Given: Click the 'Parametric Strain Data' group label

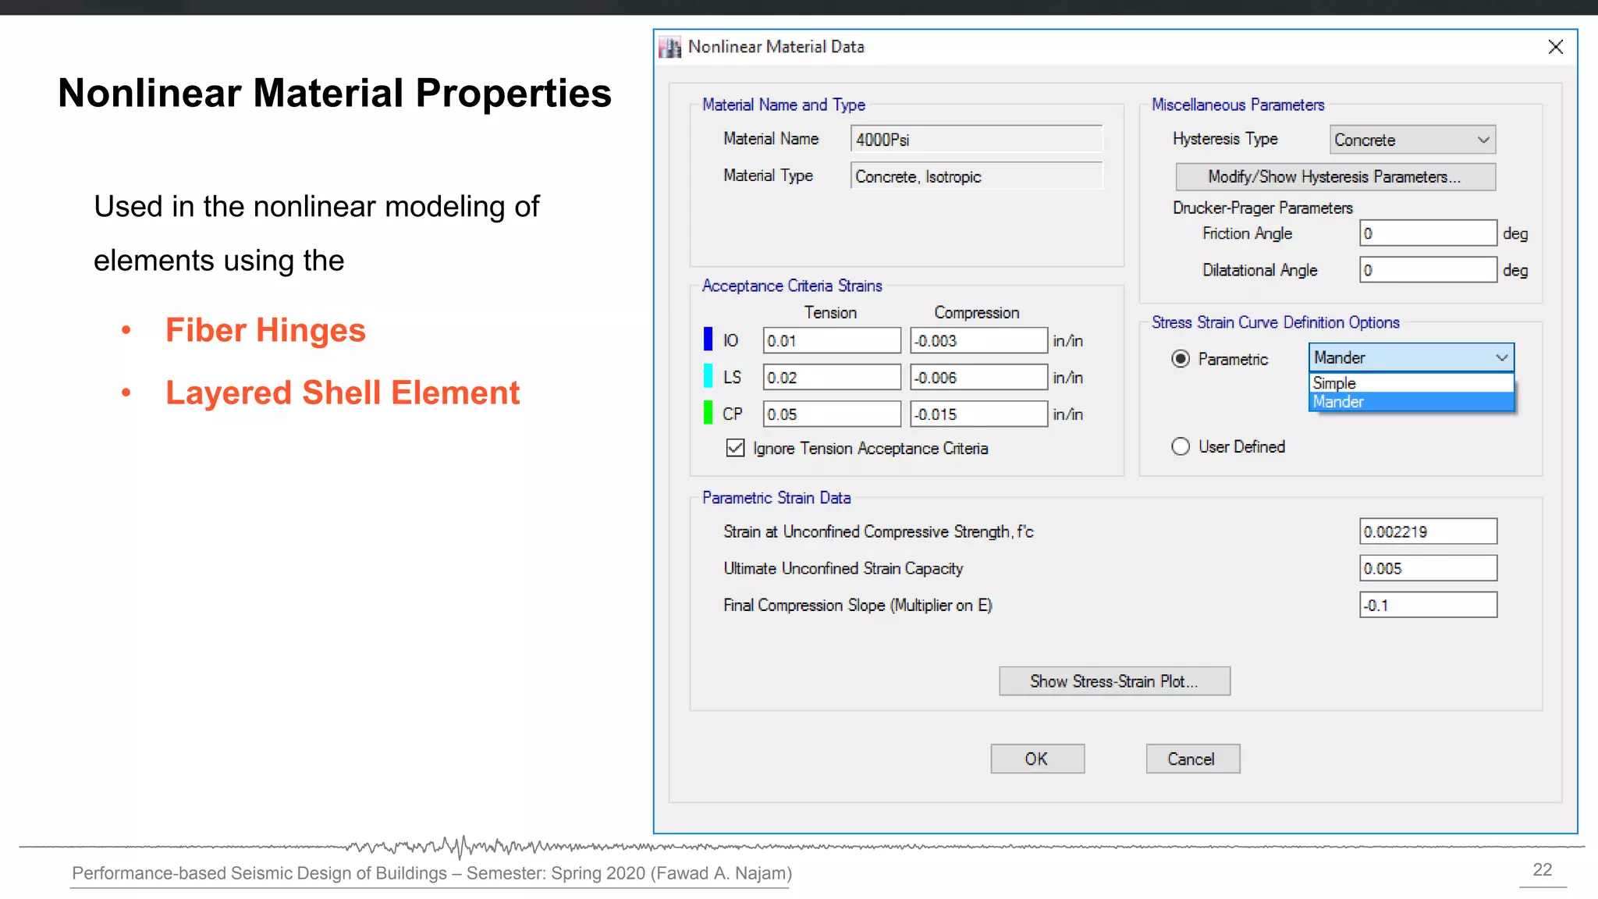Looking at the screenshot, I should click(776, 498).
